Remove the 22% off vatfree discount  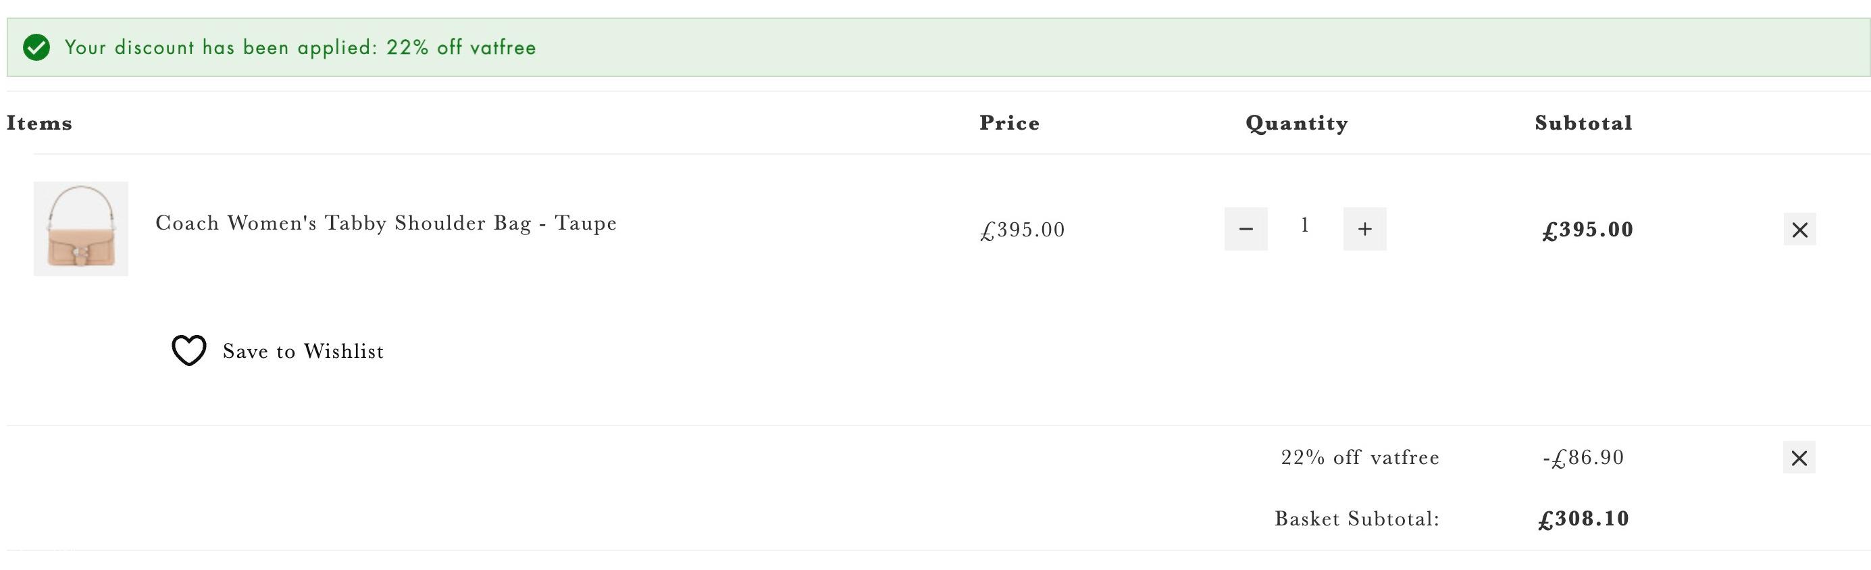coord(1799,457)
